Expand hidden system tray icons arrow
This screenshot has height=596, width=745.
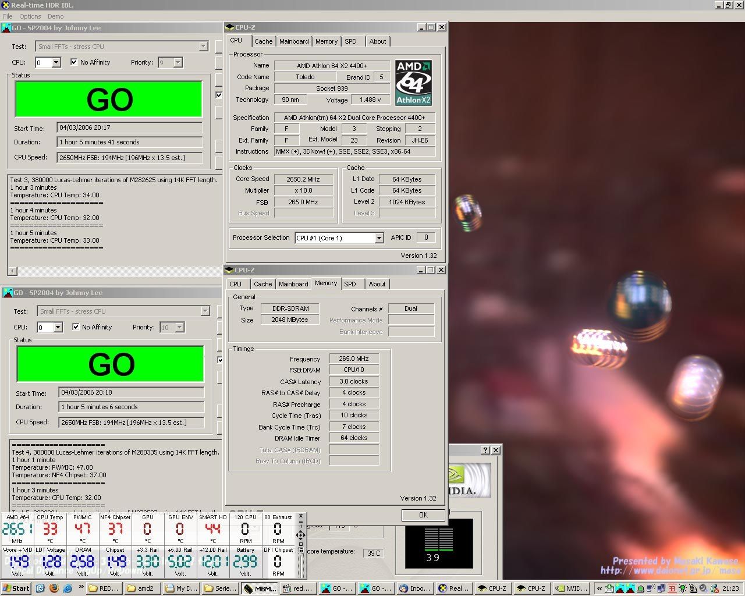pyautogui.click(x=599, y=588)
